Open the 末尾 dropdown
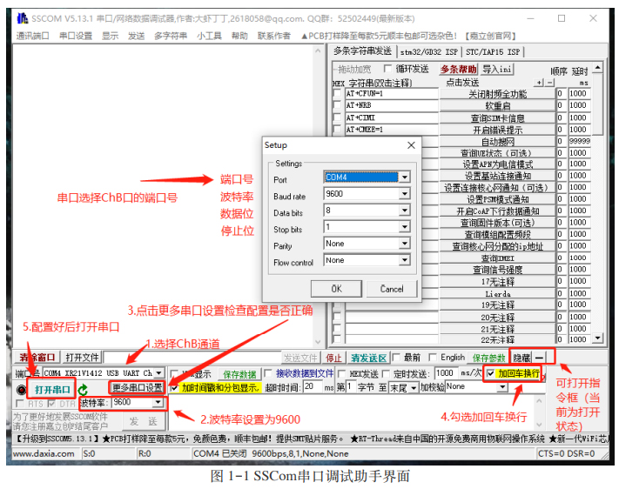Viewport: 619px width, 489px height. click(413, 388)
